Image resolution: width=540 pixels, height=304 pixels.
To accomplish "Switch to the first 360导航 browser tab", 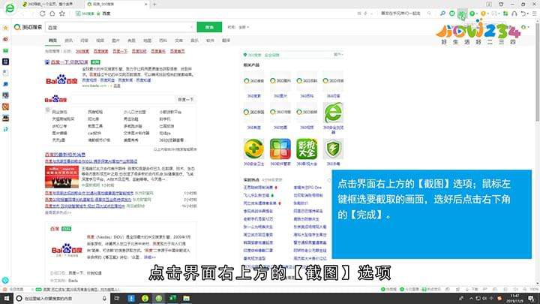I will [50, 5].
